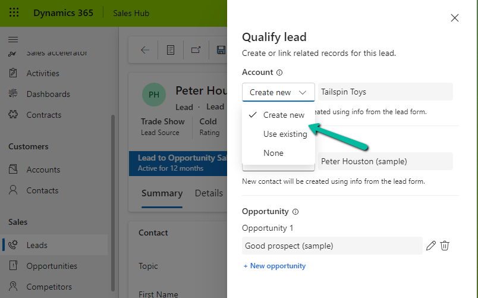Click the Tailspin Toys account field
Screen dimensions: 478x298
click(385, 92)
